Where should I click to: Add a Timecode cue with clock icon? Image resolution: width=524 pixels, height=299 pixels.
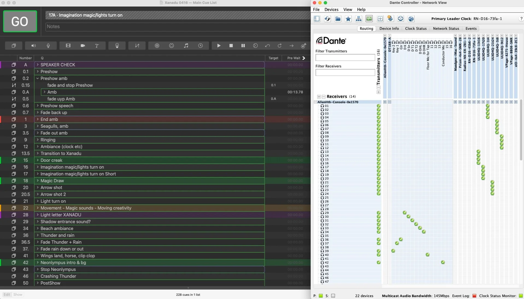pos(200,46)
